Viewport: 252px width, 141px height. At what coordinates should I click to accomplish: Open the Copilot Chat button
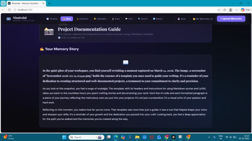pos(245,10)
